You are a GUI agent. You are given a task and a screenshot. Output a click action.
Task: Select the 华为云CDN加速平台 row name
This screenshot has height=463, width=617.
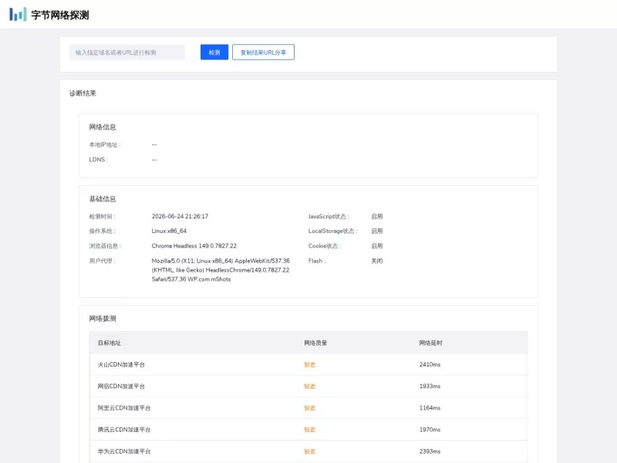[x=124, y=451]
